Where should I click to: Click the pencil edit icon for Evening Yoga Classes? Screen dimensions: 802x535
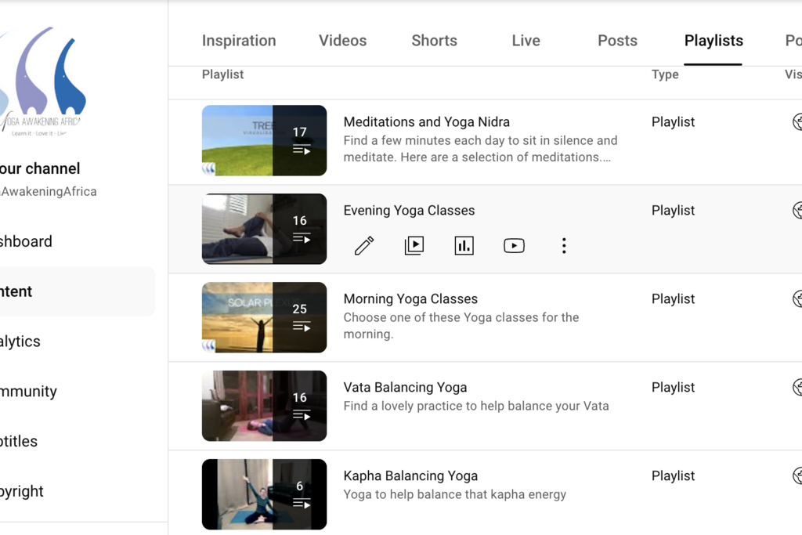[x=364, y=246]
